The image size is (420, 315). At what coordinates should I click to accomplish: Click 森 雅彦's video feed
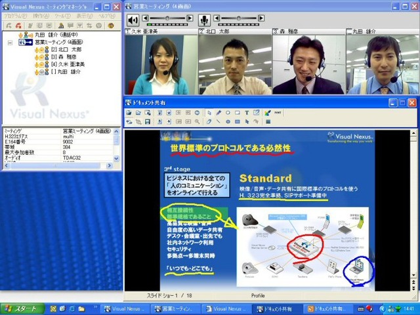click(309, 64)
